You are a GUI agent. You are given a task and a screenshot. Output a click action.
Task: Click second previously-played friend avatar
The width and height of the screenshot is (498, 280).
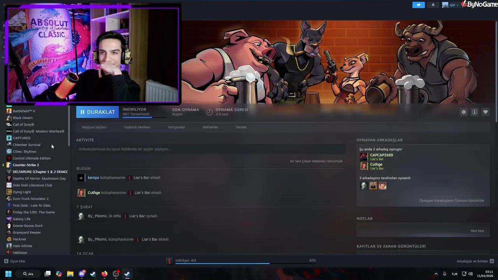pos(373,186)
